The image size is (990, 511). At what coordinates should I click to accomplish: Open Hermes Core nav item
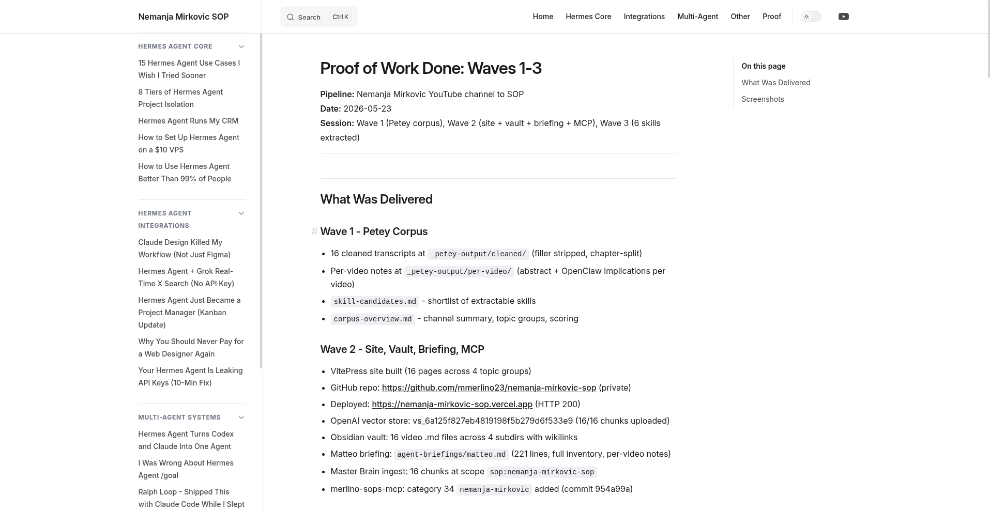click(588, 17)
